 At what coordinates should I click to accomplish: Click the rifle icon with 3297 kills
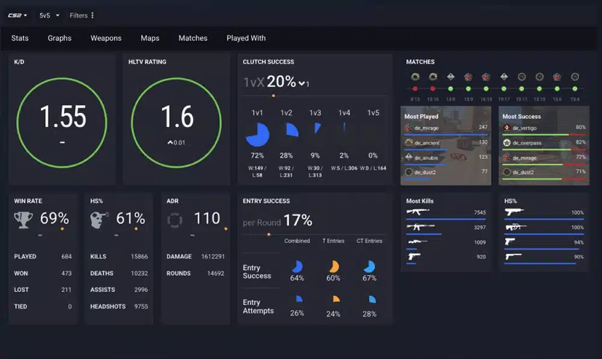[420, 227]
